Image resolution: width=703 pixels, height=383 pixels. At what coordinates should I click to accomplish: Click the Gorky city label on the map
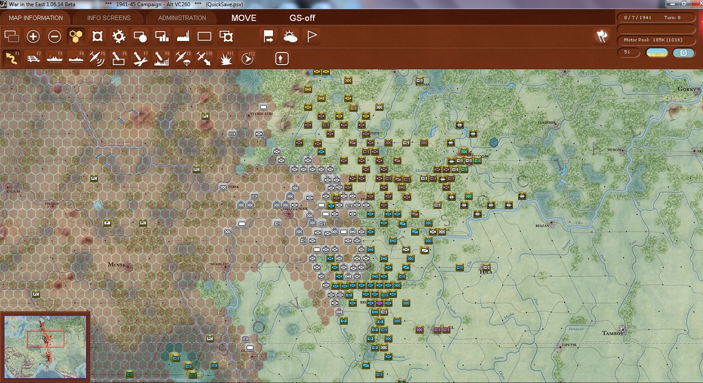pos(688,89)
